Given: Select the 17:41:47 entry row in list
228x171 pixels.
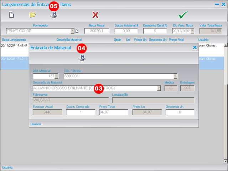Looking at the screenshot, I should 14,46.
